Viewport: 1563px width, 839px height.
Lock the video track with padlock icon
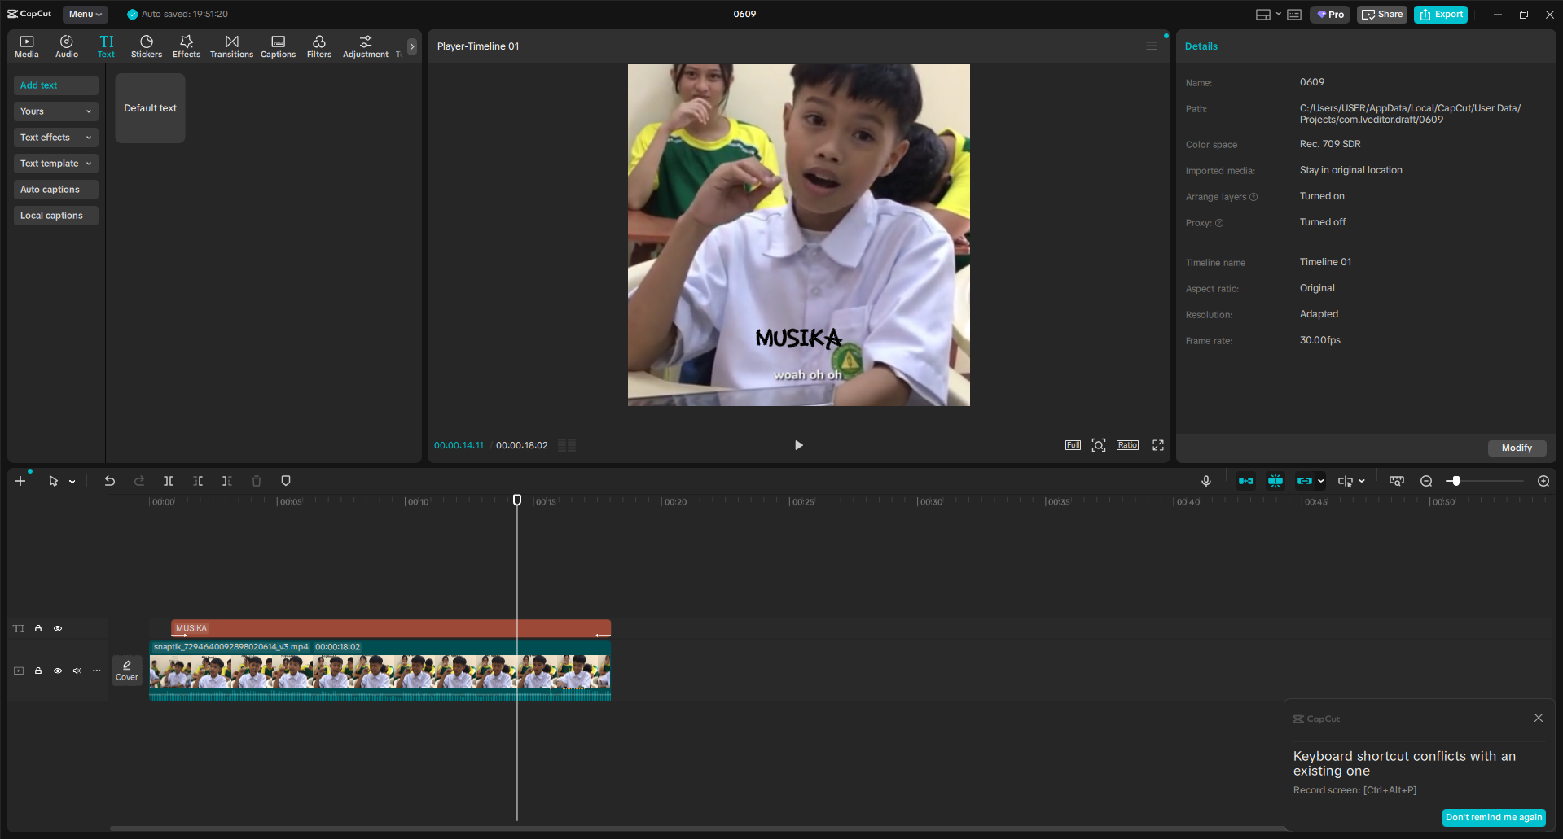pyautogui.click(x=38, y=671)
